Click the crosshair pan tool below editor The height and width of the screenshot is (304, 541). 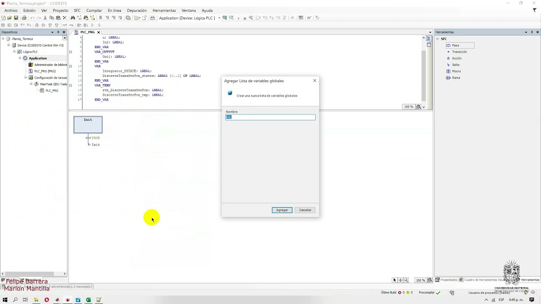click(401, 280)
